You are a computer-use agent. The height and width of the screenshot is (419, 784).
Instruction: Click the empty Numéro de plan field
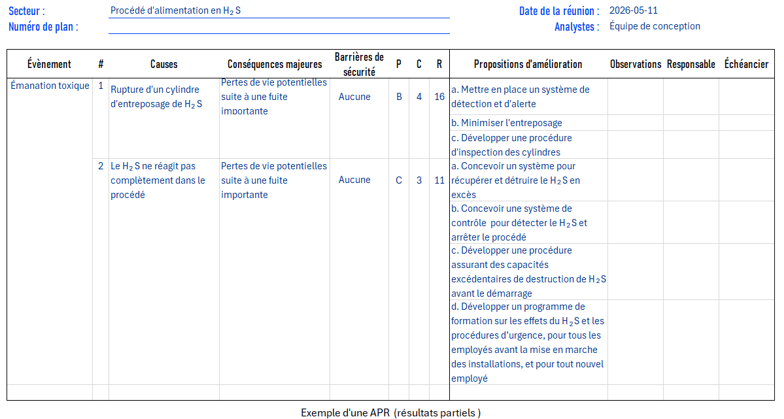tap(279, 27)
